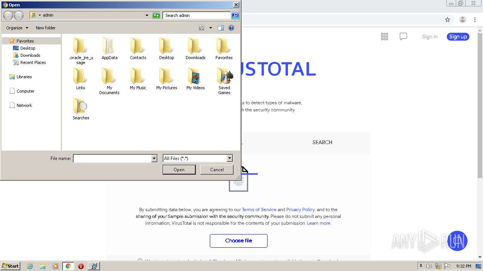The height and width of the screenshot is (271, 483).
Task: Select Network in navigation pane
Action: [x=24, y=105]
